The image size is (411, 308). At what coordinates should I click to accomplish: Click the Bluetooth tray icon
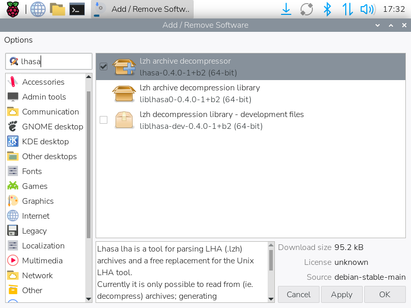(x=327, y=9)
